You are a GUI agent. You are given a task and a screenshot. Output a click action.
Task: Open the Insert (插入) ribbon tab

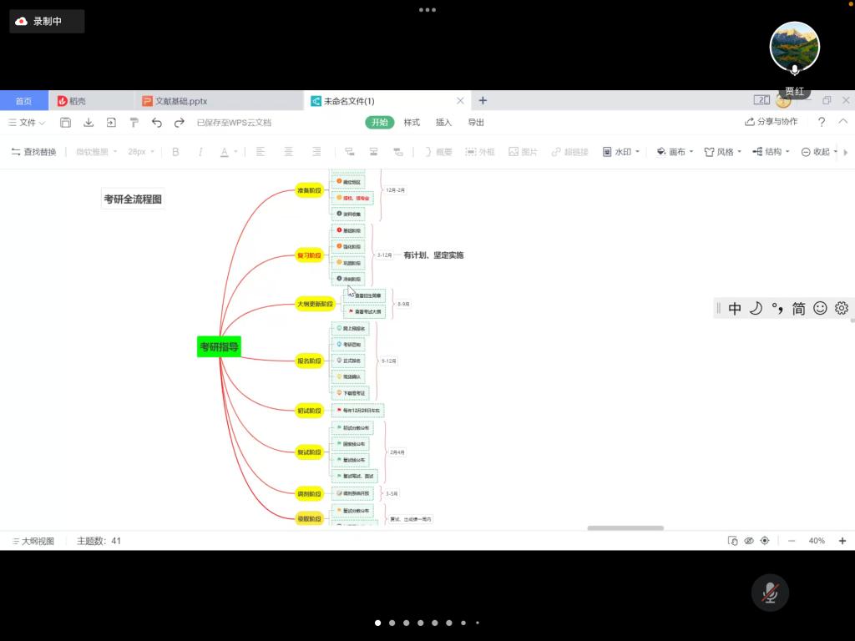tap(443, 123)
